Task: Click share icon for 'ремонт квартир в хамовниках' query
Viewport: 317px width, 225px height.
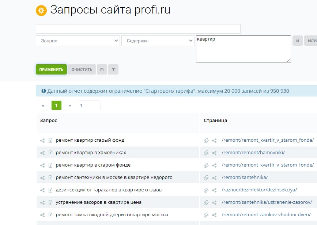Action: 42,153
